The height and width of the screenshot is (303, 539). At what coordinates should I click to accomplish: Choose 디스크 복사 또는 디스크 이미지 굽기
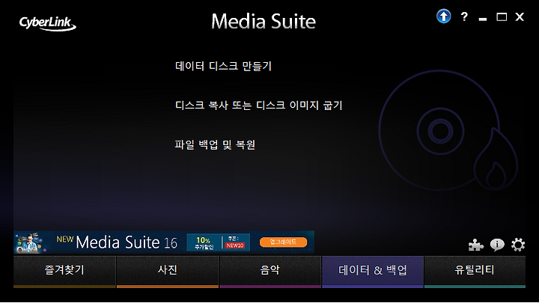click(258, 105)
